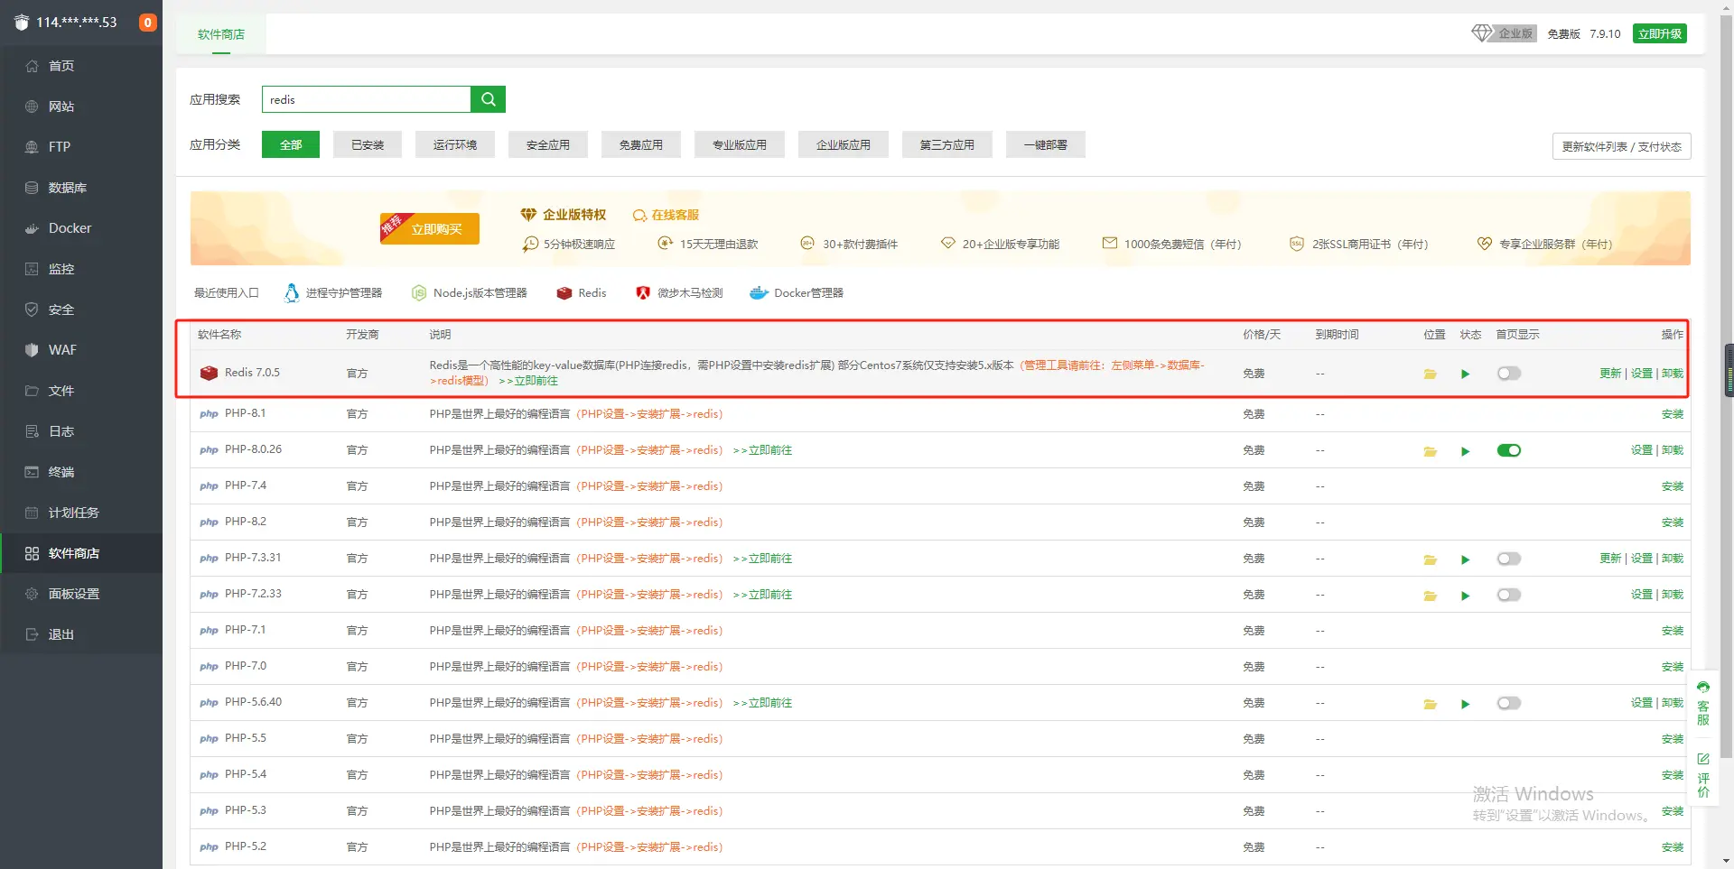
Task: Click 退出 to log out
Action: (x=81, y=634)
